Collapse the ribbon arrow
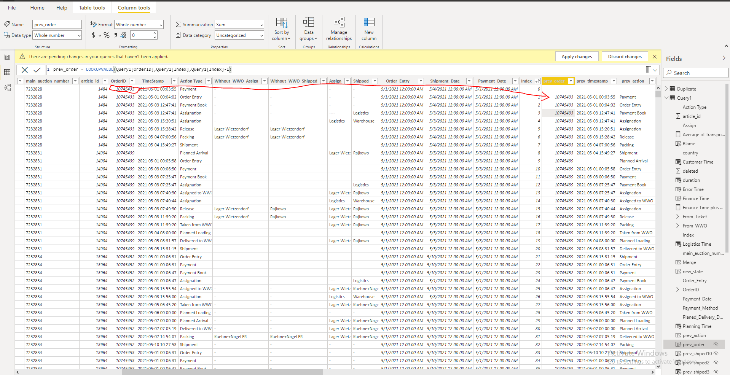This screenshot has width=730, height=375. [726, 46]
